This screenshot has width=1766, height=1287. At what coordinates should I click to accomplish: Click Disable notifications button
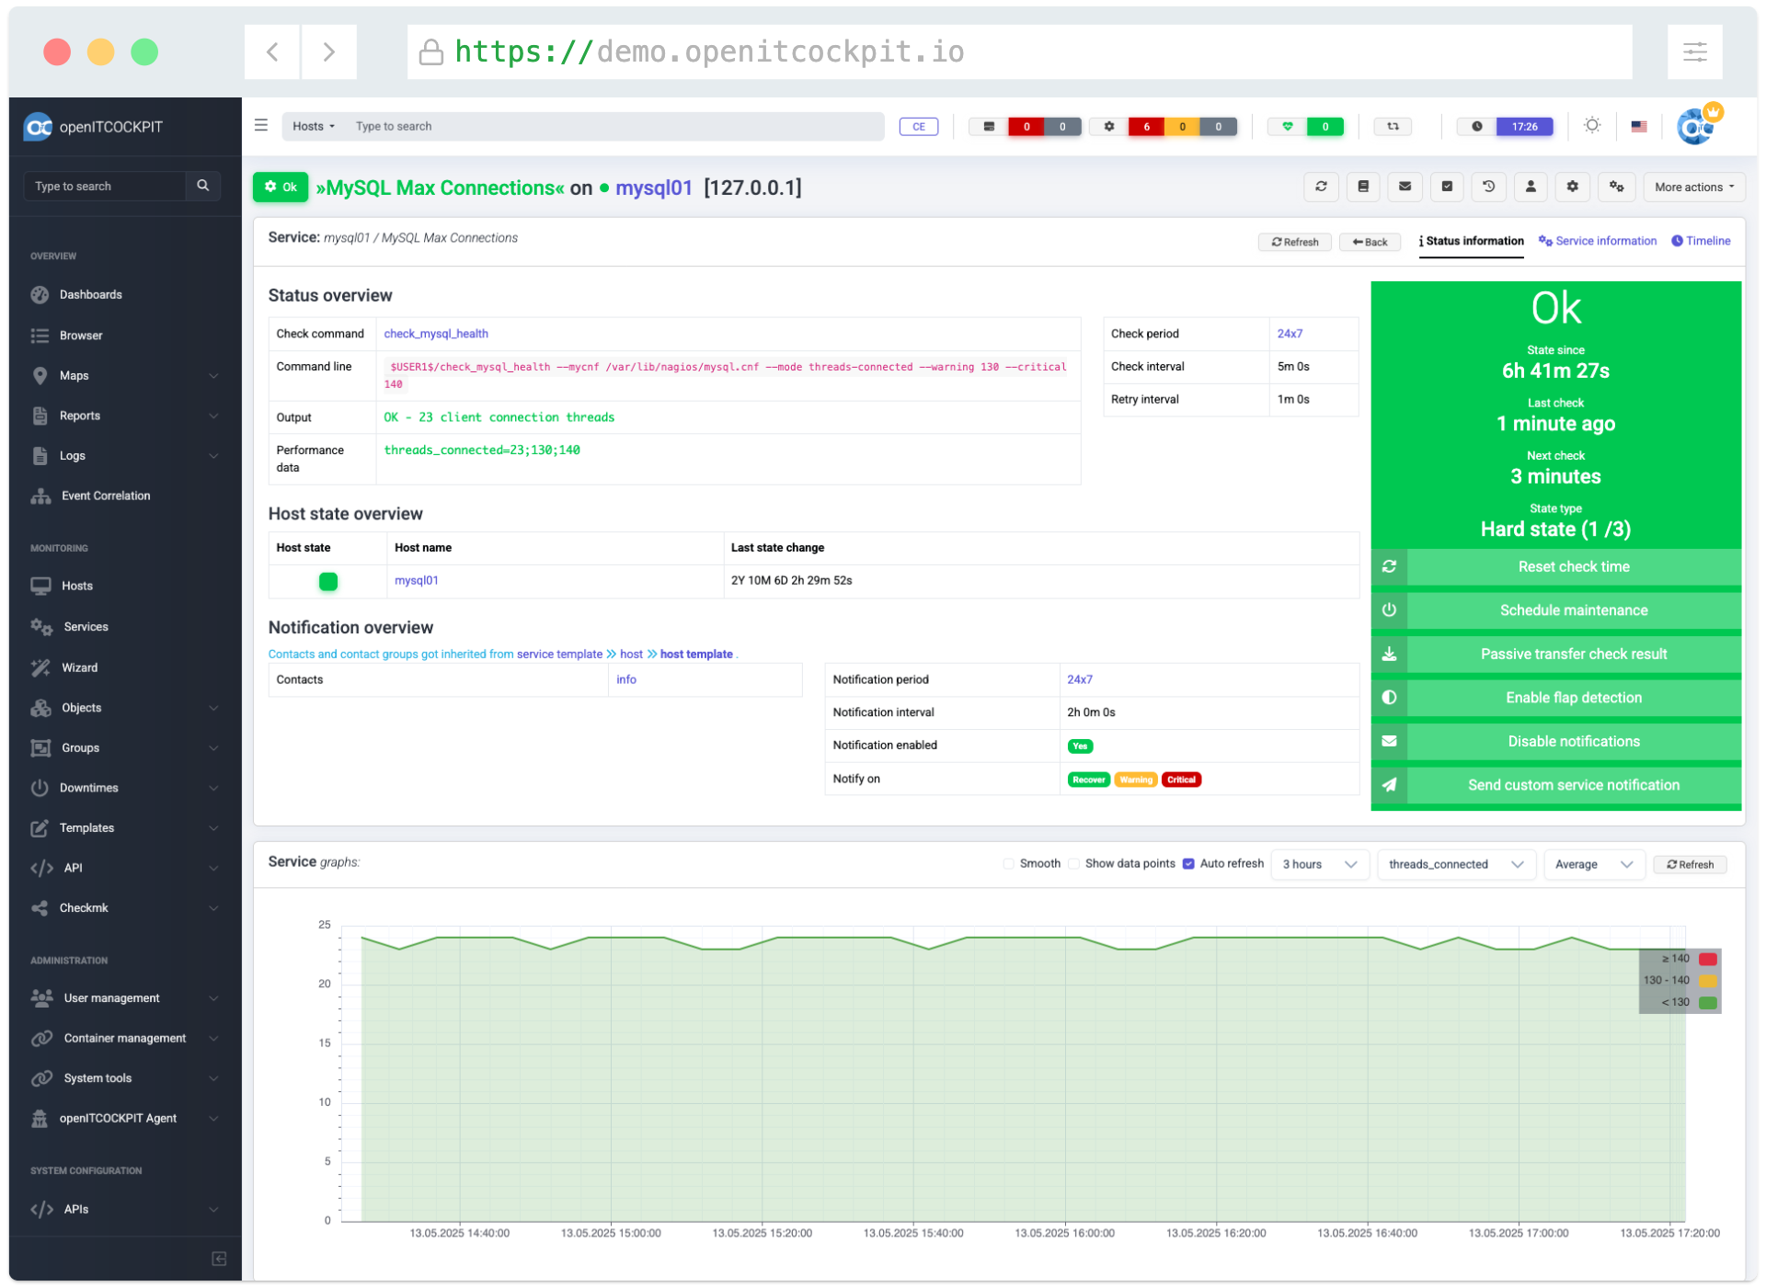1556,742
